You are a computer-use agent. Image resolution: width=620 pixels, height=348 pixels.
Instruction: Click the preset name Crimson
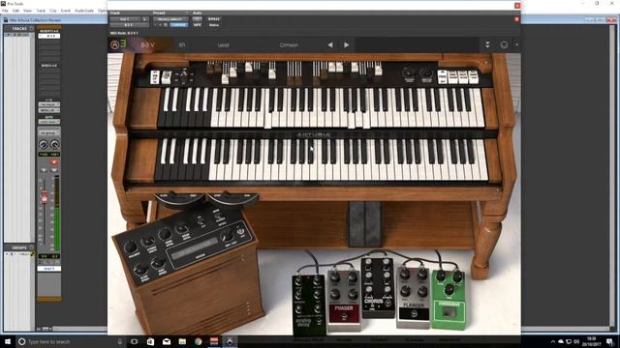tap(289, 45)
